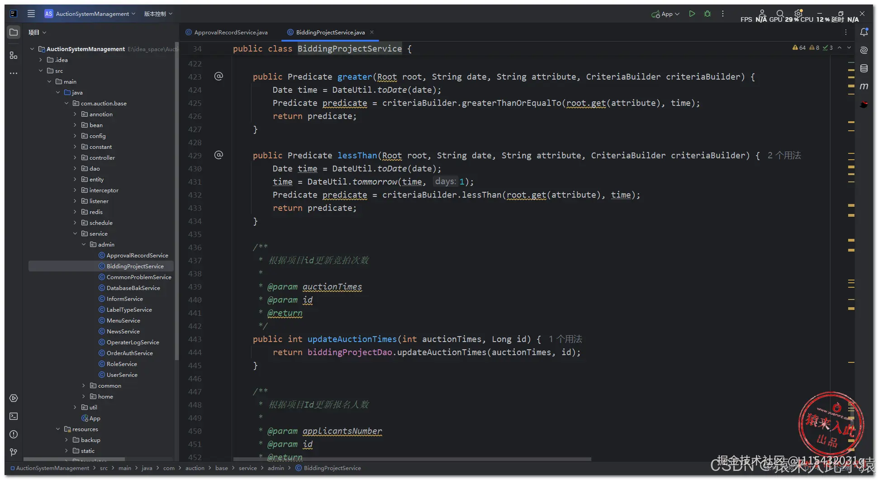This screenshot has width=878, height=480.
Task: Open IDE settings gear icon
Action: (798, 14)
